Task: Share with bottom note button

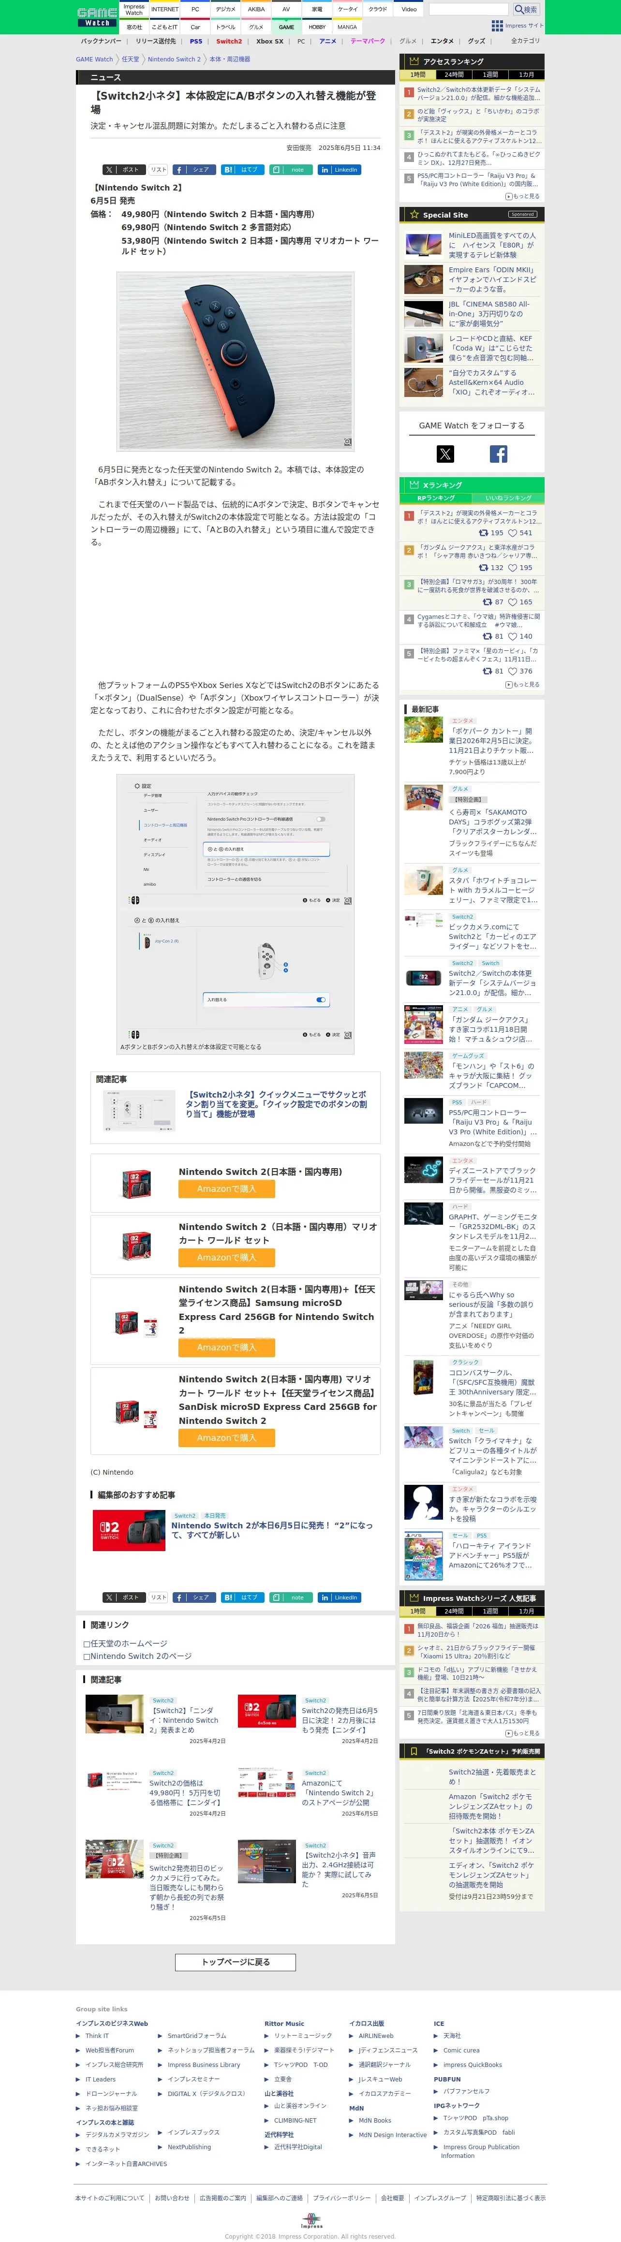Action: click(x=291, y=1597)
